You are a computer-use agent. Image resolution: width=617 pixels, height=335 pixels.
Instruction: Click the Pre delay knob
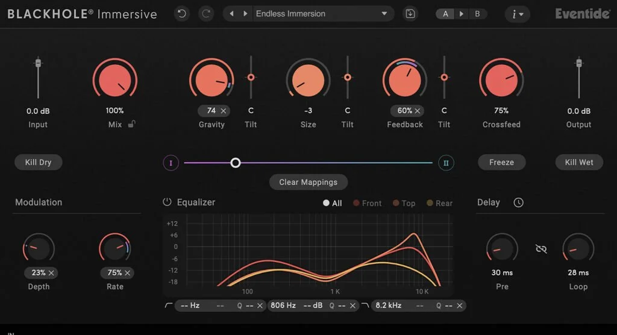[x=502, y=249]
